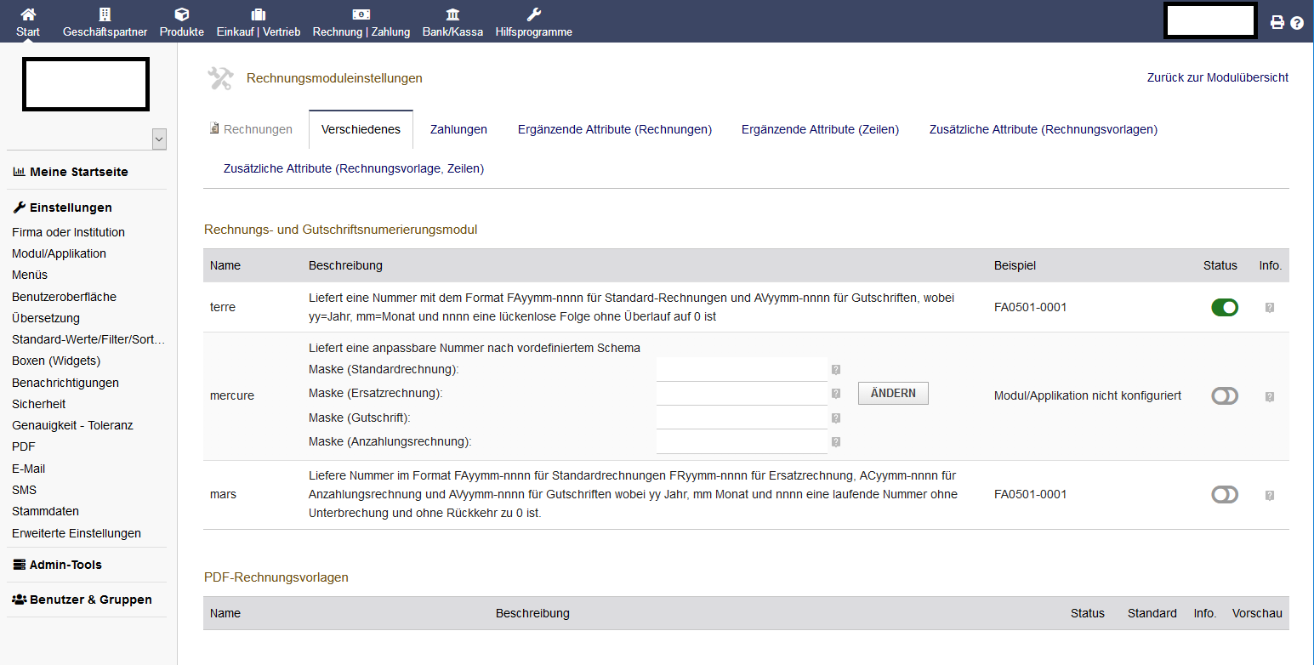The width and height of the screenshot is (1314, 665).
Task: Open the Hilfsprogramme wrench icon menu
Action: (x=534, y=14)
